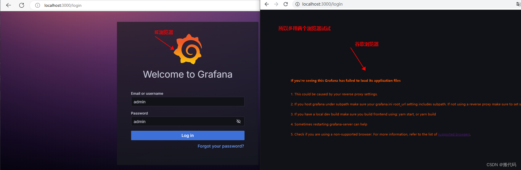Click the Email or username field
The height and width of the screenshot is (170, 521).
click(188, 102)
